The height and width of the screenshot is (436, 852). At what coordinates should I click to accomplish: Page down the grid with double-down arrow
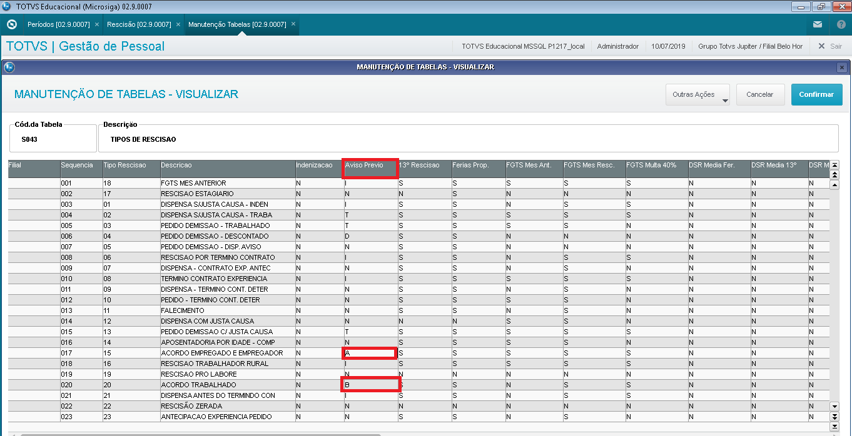[x=834, y=416]
